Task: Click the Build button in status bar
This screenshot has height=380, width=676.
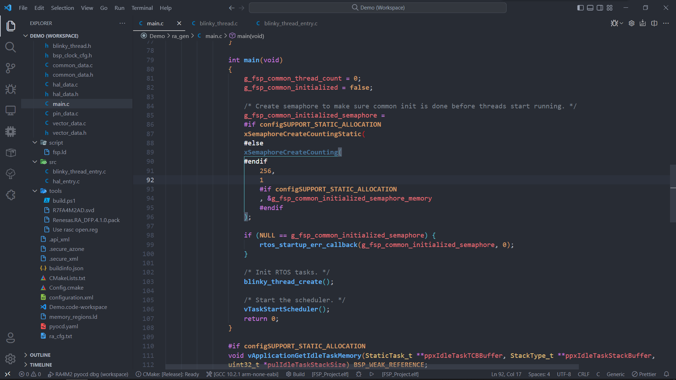Action: click(295, 374)
